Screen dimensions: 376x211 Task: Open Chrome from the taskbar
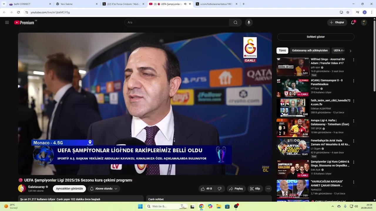coord(201,206)
